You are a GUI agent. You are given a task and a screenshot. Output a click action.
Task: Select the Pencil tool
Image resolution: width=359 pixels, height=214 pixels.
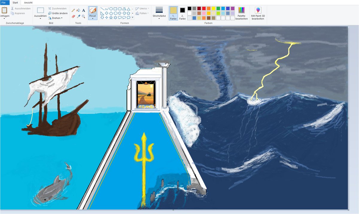click(x=73, y=10)
